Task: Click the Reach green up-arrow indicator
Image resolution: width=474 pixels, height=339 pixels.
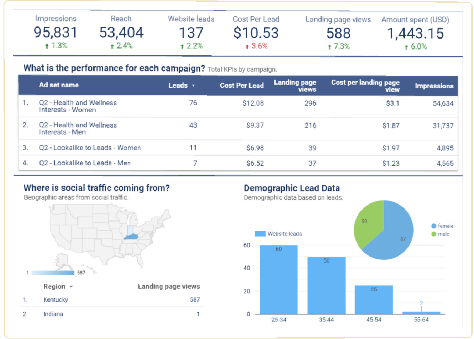Action: [112, 46]
